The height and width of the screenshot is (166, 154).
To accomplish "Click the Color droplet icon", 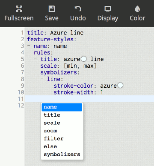I will pos(137,9).
